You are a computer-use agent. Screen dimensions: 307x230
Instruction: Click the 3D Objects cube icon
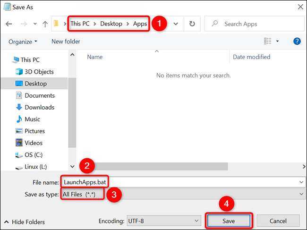point(19,72)
